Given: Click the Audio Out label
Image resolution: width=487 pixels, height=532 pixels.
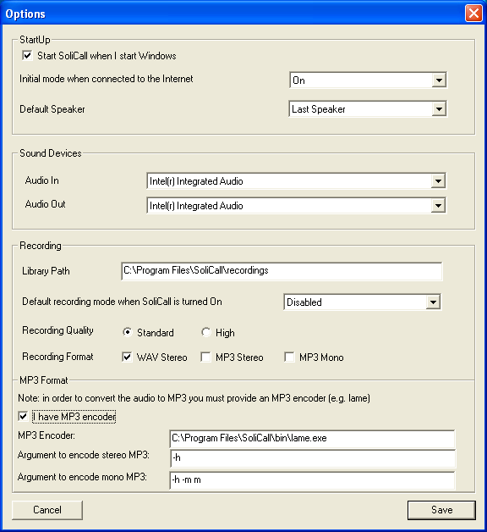Looking at the screenshot, I should 46,204.
